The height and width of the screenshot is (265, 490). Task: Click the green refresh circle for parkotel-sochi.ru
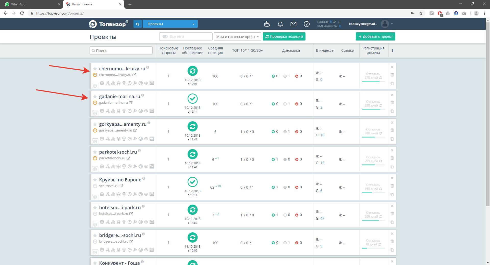coord(192,154)
